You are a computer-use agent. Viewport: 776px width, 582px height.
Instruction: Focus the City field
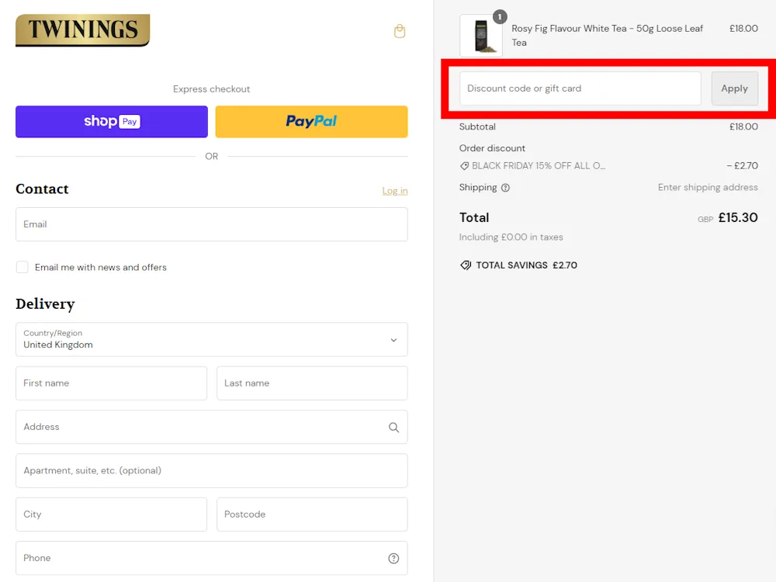[111, 514]
